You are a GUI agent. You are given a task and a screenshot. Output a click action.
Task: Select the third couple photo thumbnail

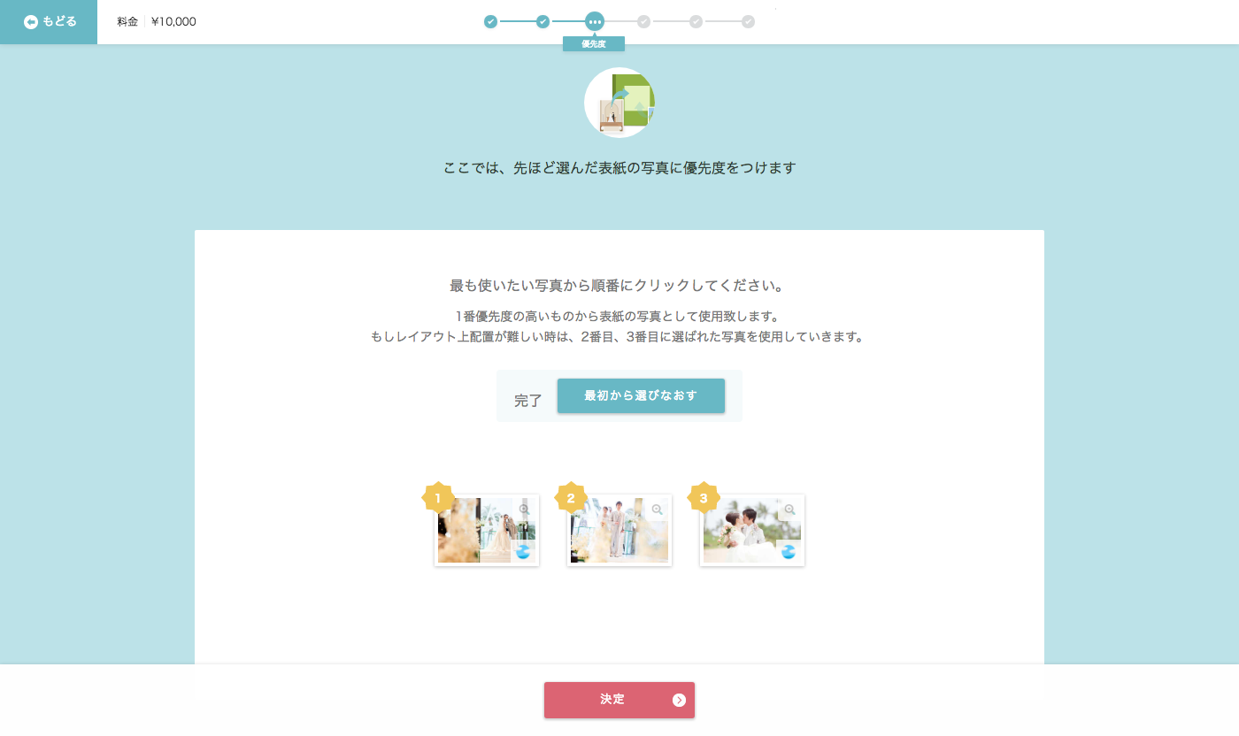(752, 530)
